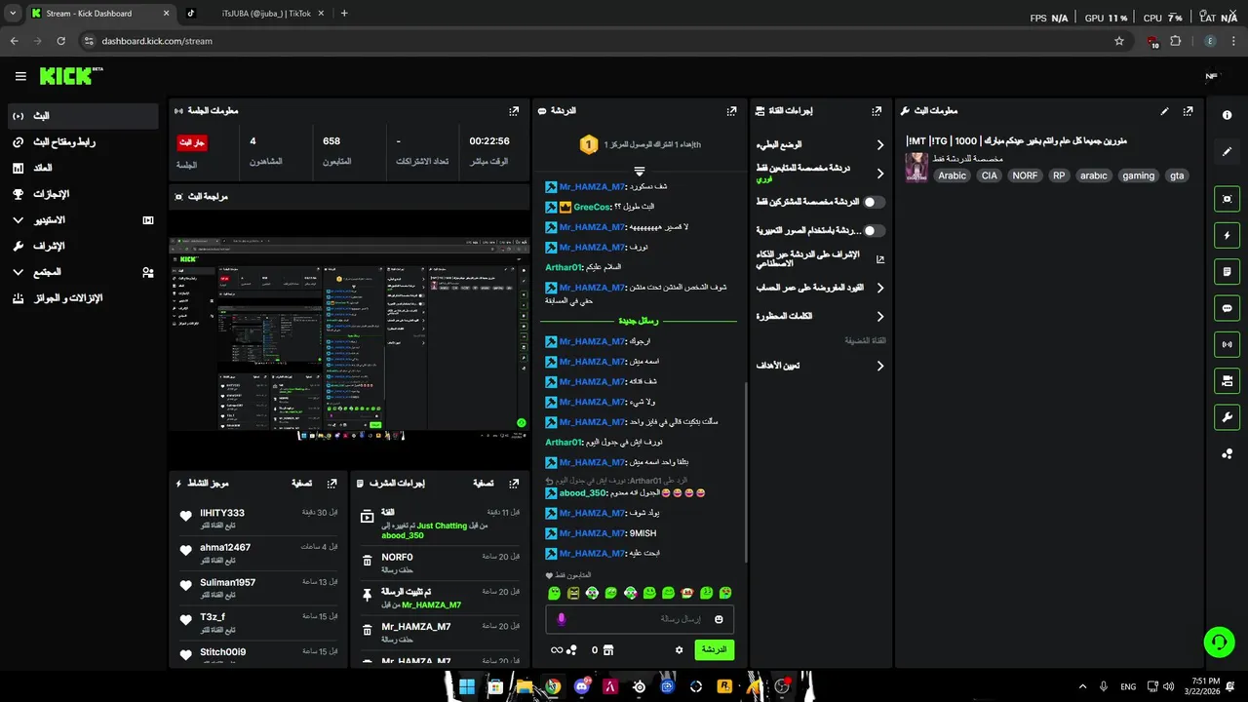Open filter in the activity feed panel
The width and height of the screenshot is (1248, 702).
click(x=301, y=483)
